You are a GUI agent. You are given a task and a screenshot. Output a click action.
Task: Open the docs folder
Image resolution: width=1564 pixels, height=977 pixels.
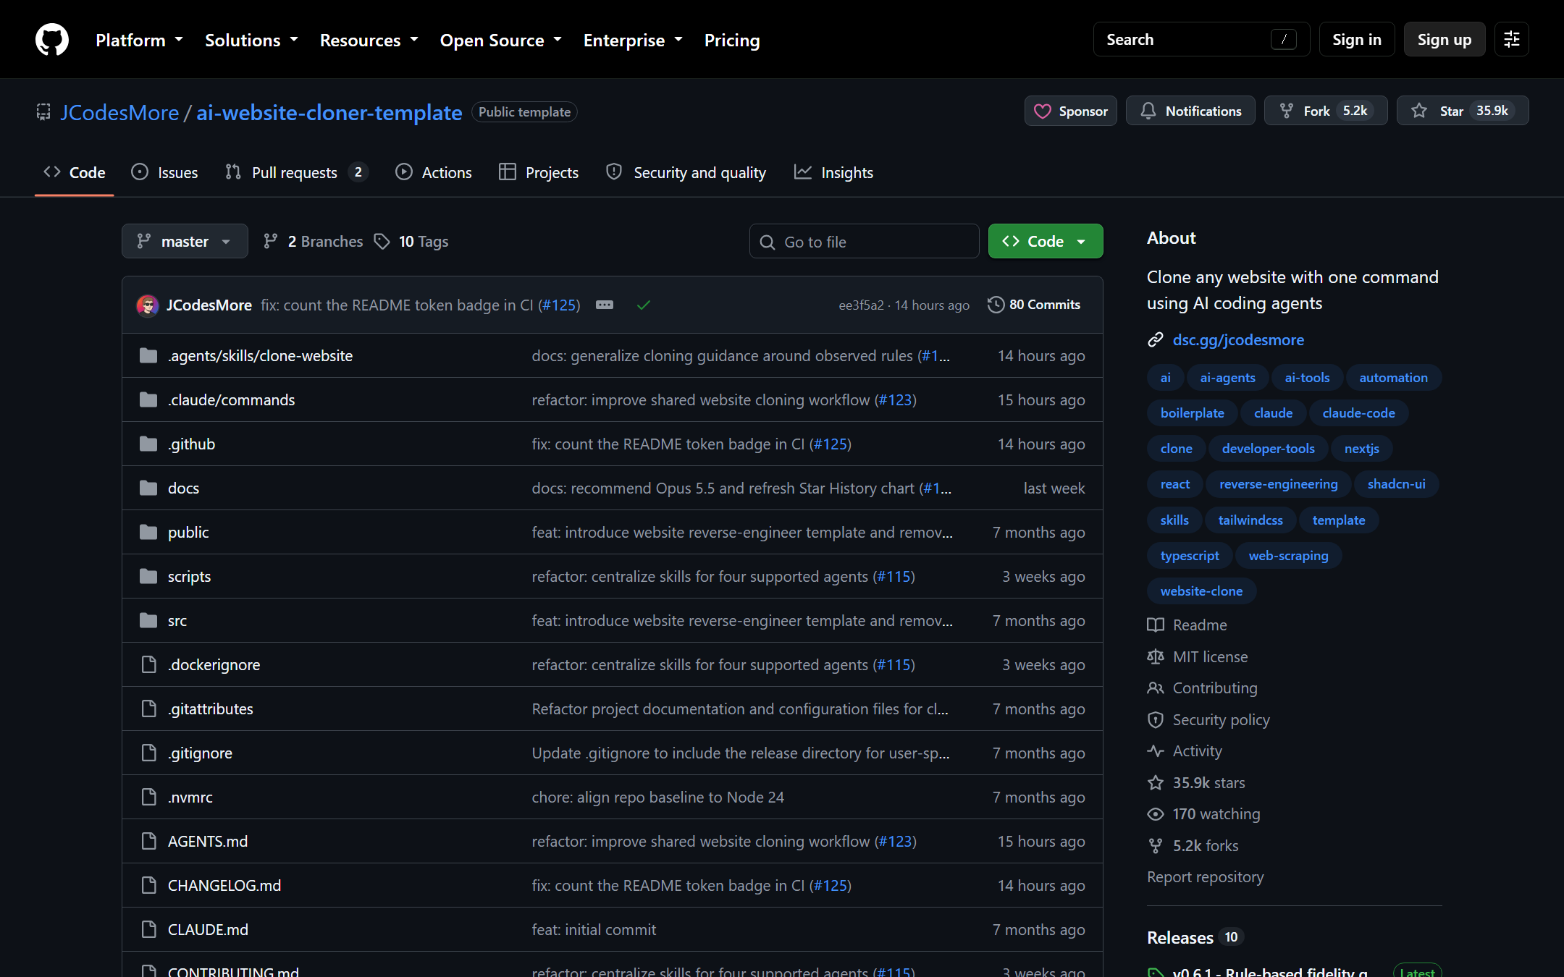183,488
